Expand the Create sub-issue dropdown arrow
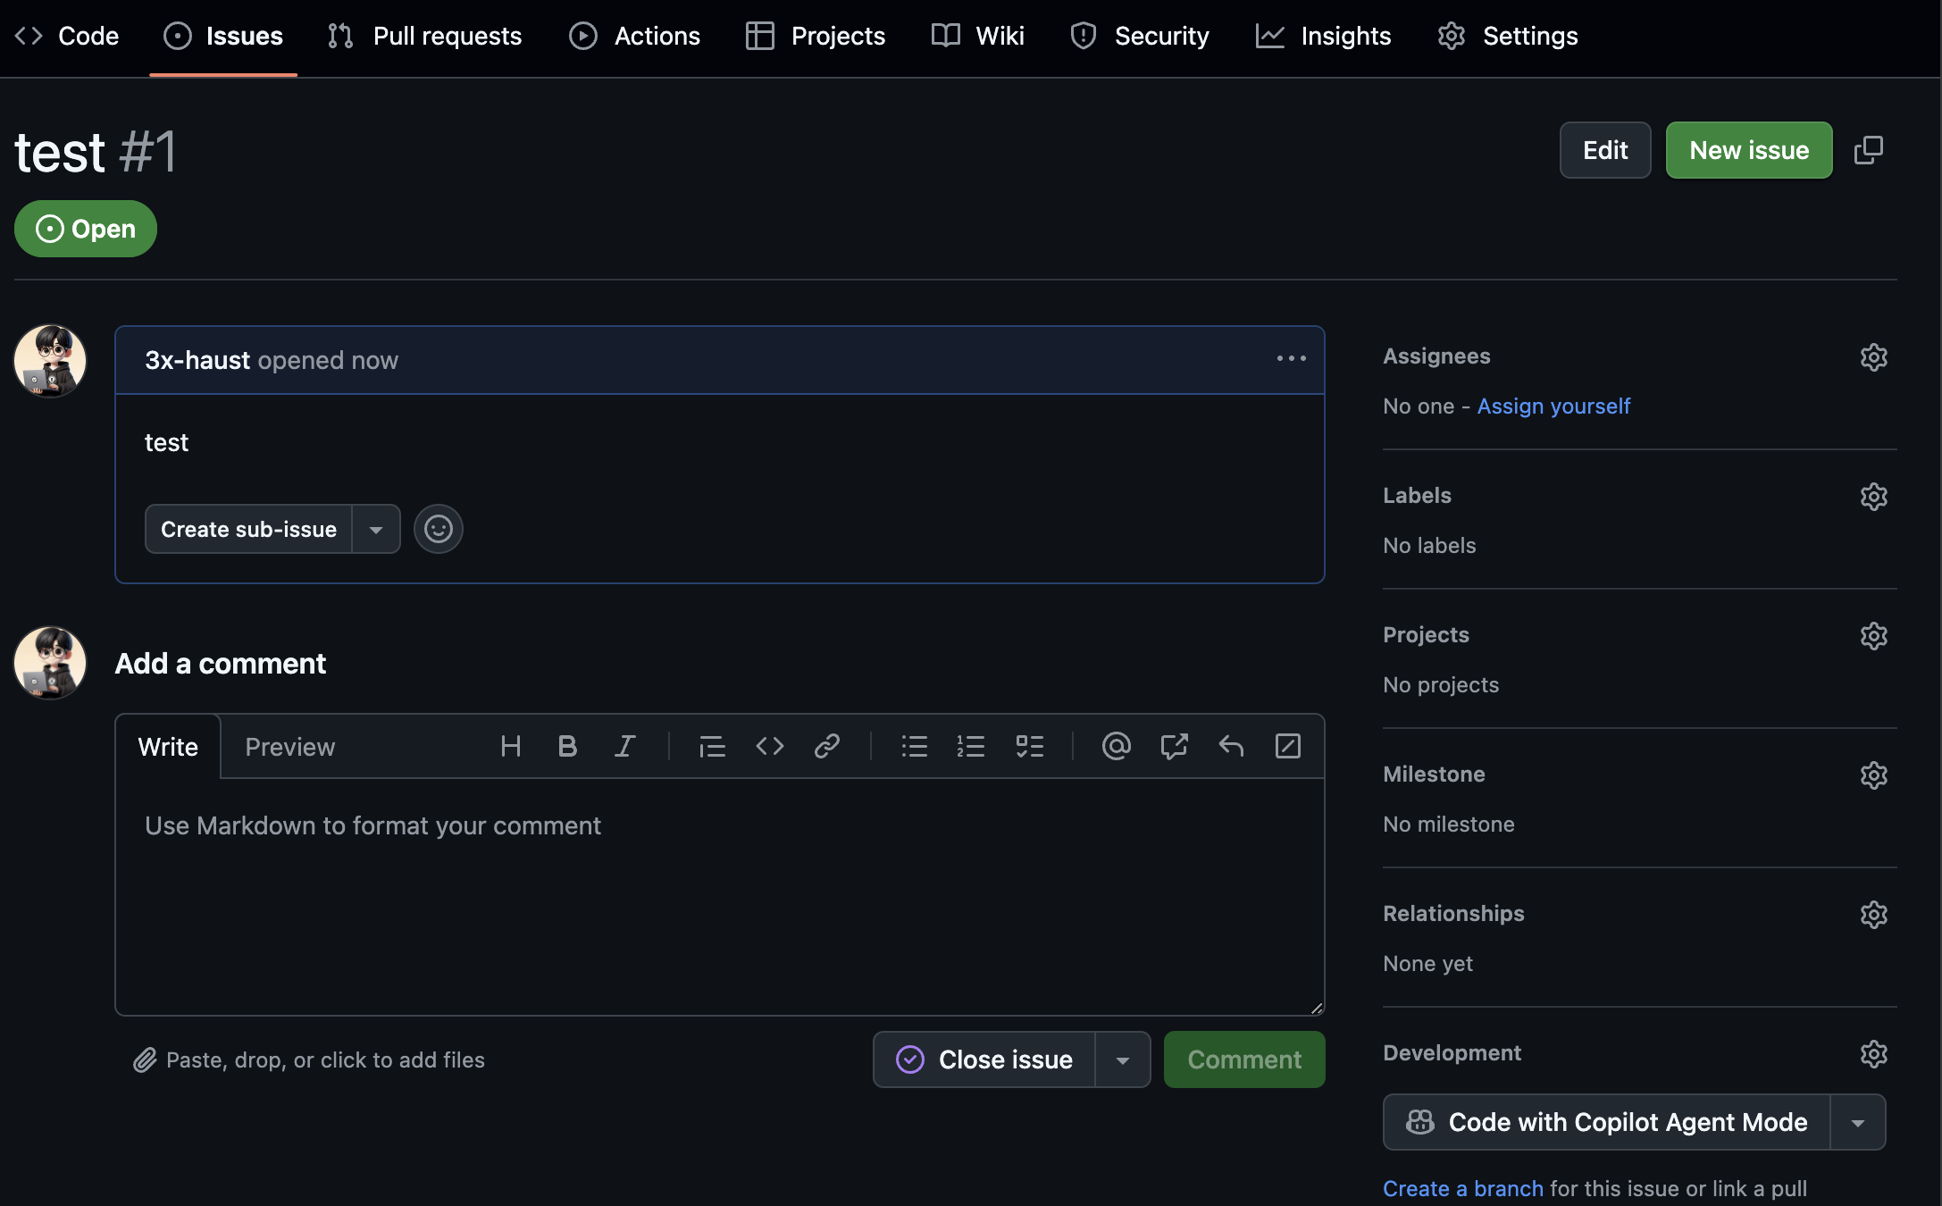 [376, 529]
